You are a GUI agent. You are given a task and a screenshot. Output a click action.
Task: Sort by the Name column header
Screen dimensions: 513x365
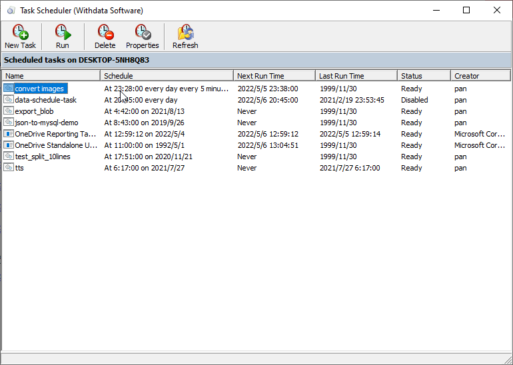51,76
